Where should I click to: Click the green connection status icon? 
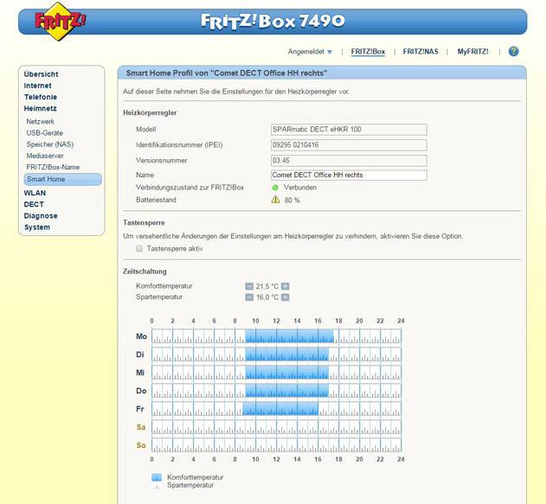coord(275,187)
